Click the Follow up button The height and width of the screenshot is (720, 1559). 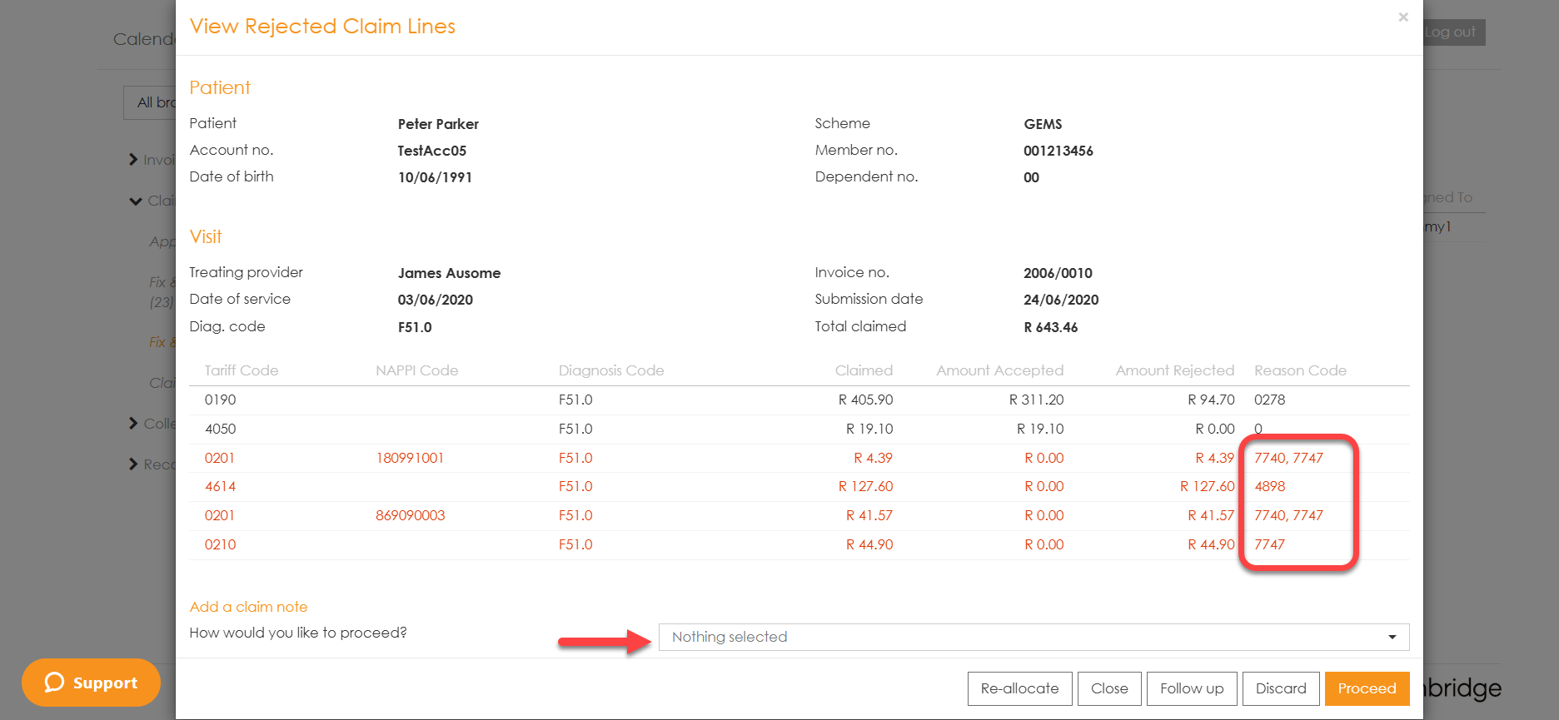(1191, 688)
